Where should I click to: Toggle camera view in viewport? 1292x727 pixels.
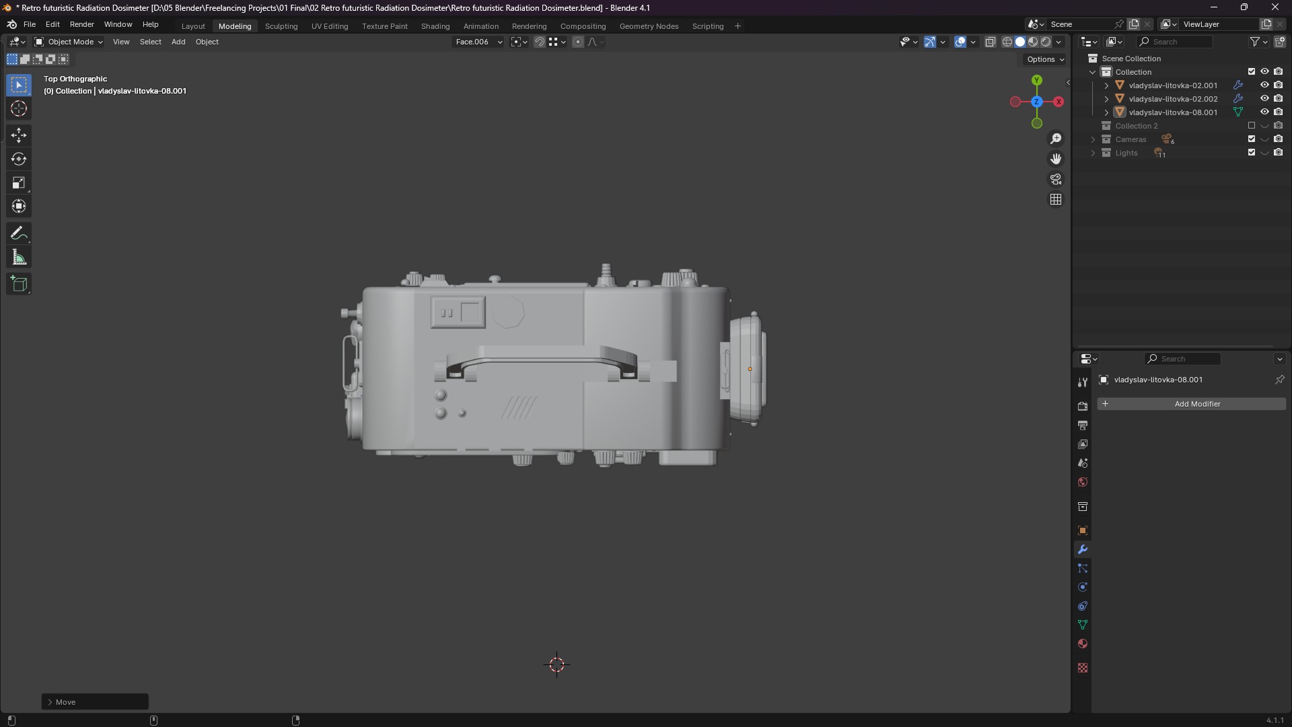1056,179
